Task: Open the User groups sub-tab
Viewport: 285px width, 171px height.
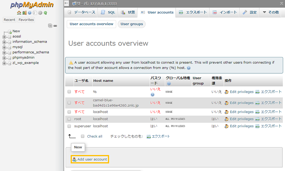Action: click(131, 24)
